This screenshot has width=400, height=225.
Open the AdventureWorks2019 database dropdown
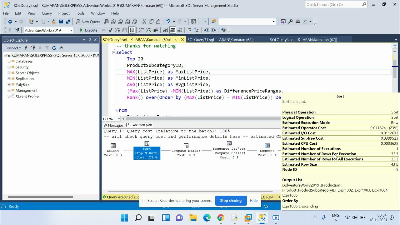[x=72, y=30]
